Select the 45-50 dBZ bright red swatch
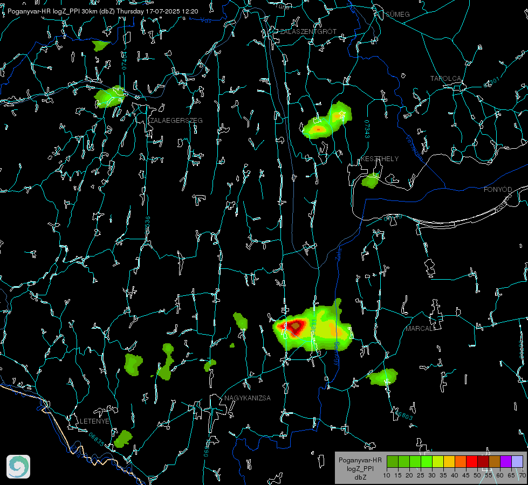Image resolution: width=528 pixels, height=485 pixels. point(472,461)
